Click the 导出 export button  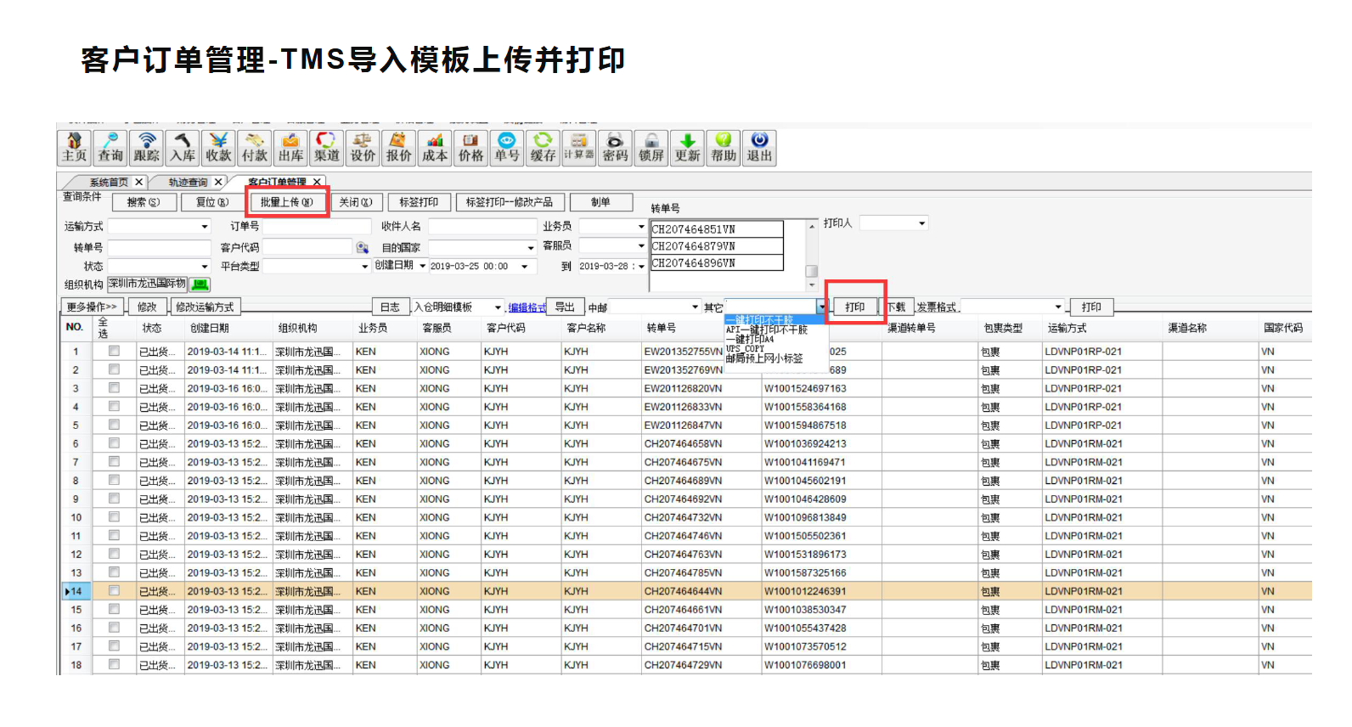click(x=565, y=307)
